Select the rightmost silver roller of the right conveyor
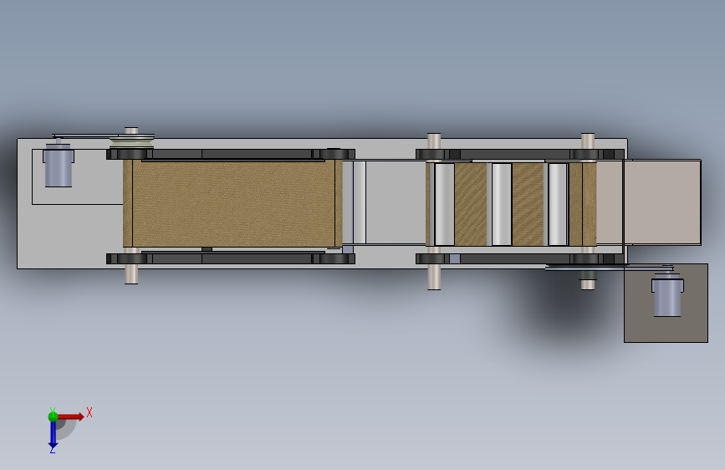 tap(558, 204)
